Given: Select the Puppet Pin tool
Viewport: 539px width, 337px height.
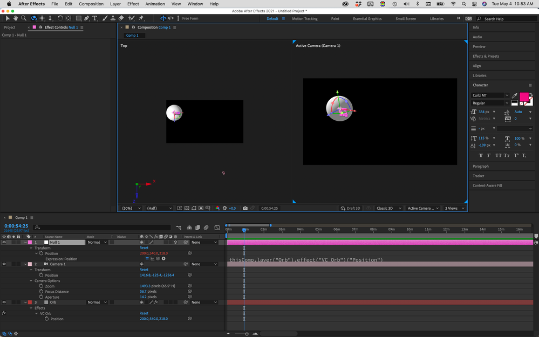Looking at the screenshot, I should point(141,18).
